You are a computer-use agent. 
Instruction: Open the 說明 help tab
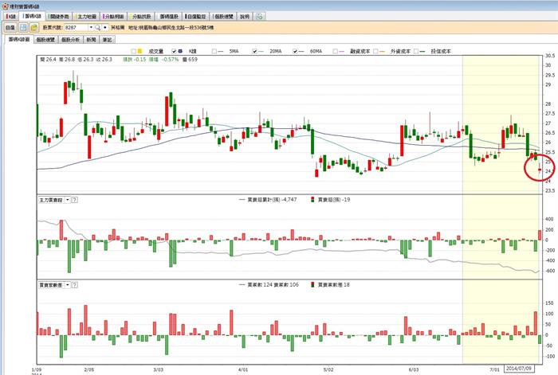(x=245, y=17)
